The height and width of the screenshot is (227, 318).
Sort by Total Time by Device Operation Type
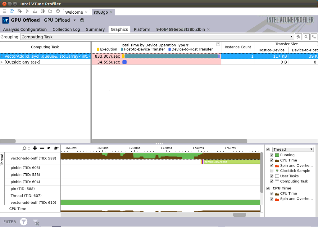tap(155, 45)
